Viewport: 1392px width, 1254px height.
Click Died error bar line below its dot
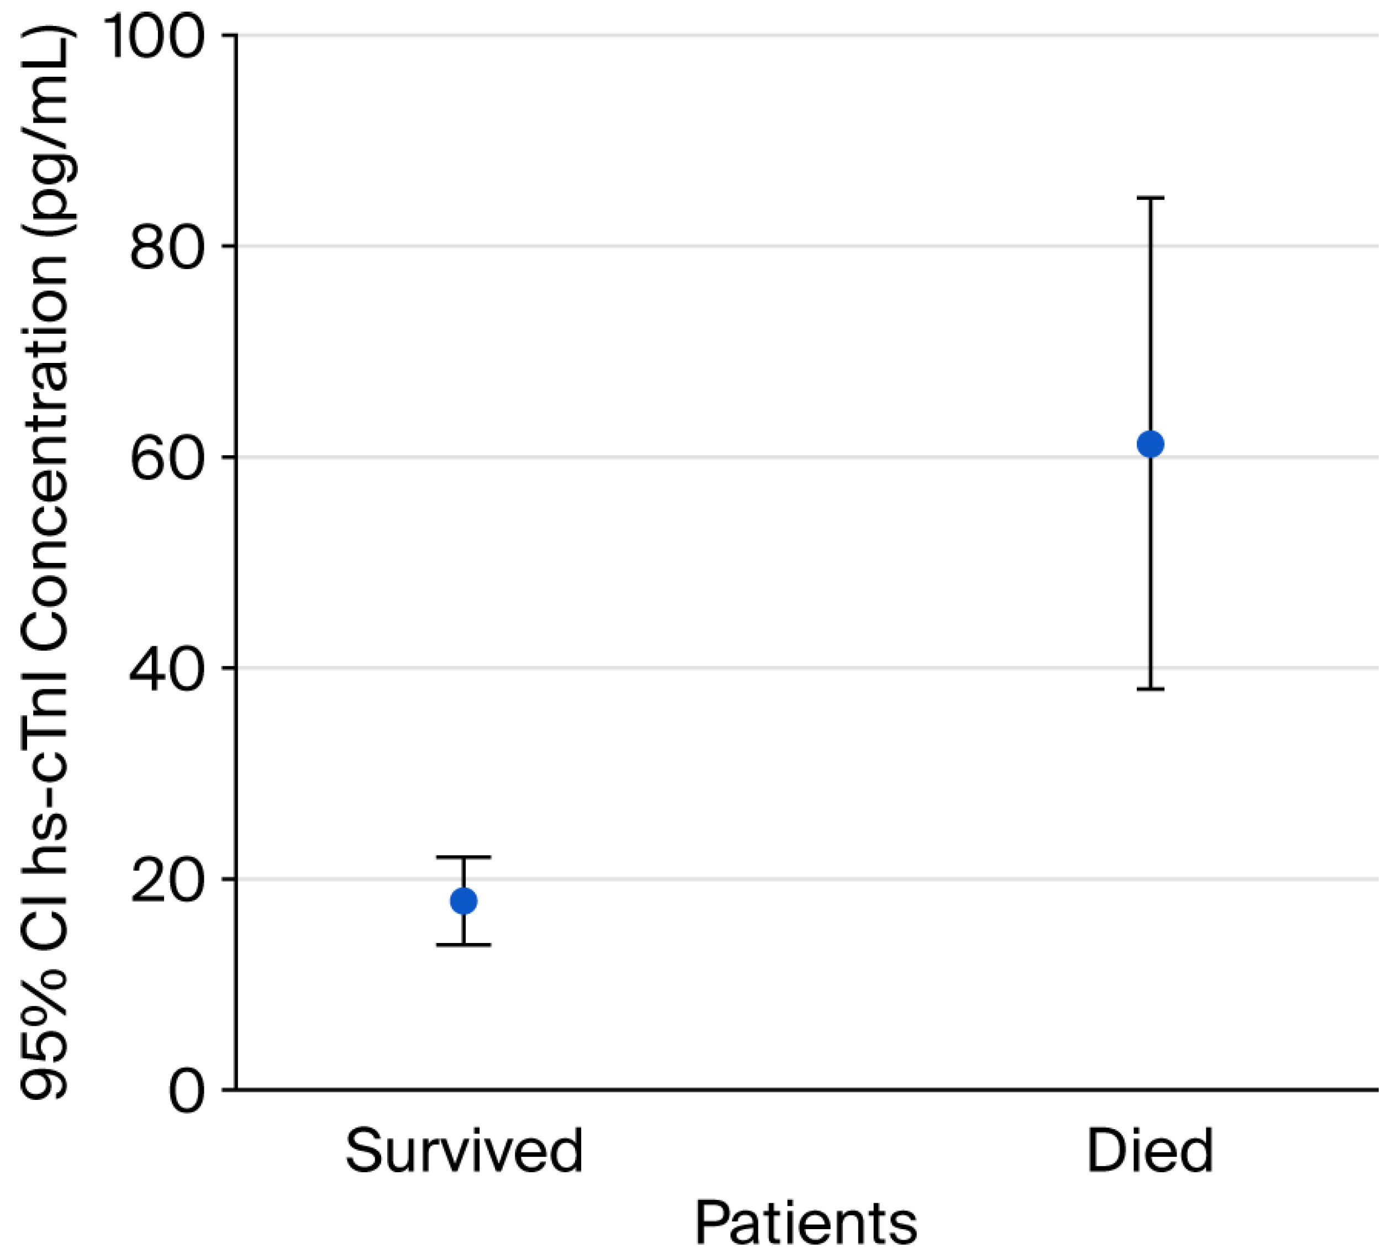[1150, 572]
